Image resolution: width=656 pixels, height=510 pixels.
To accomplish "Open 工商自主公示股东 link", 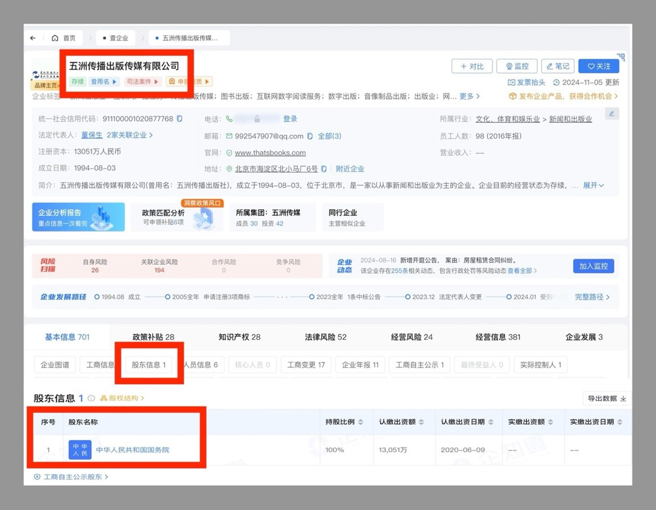I will [71, 477].
